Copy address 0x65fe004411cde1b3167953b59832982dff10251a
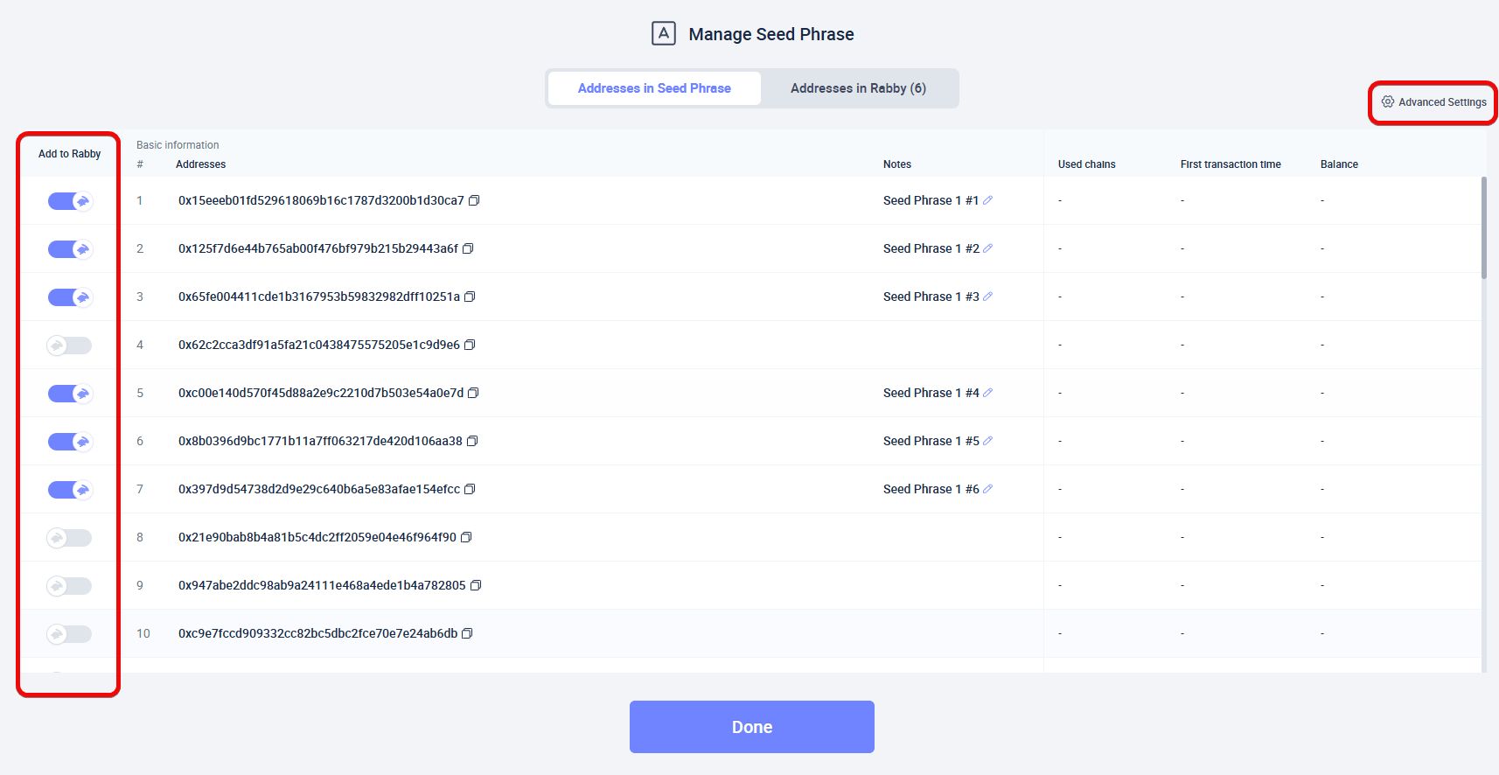1499x775 pixels. point(470,297)
